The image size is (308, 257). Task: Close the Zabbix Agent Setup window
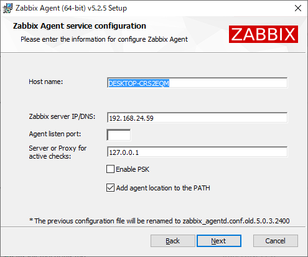pyautogui.click(x=298, y=8)
